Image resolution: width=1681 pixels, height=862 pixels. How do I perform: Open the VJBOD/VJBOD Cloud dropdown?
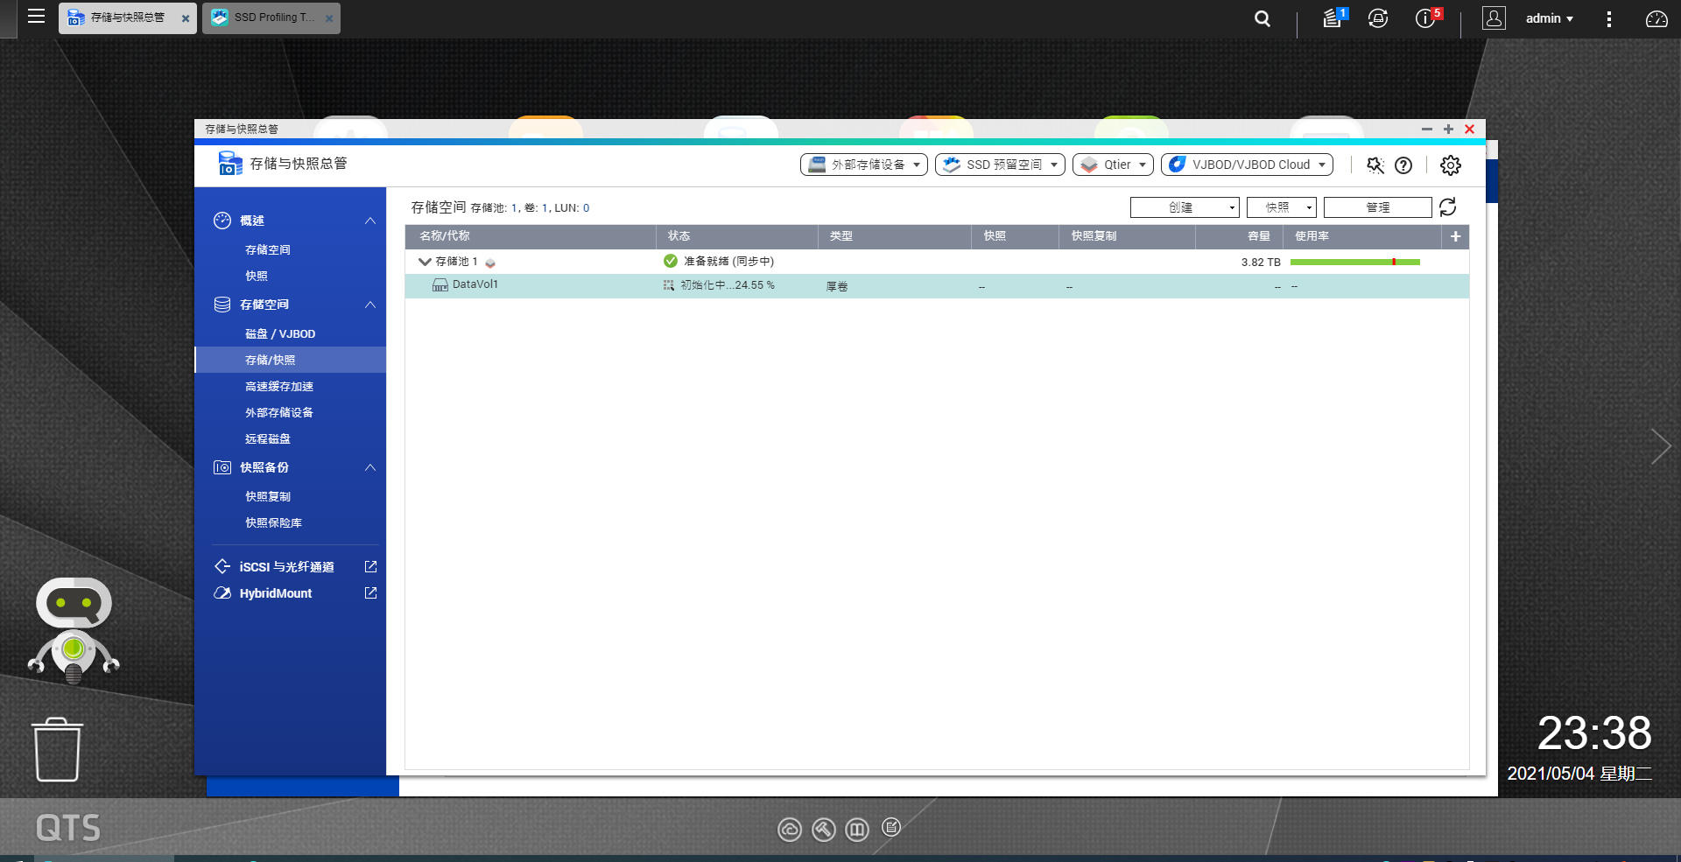click(1247, 165)
